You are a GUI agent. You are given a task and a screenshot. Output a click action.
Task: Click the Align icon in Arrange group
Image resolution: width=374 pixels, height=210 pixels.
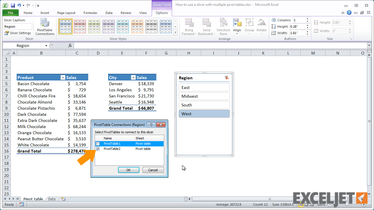coord(237,23)
